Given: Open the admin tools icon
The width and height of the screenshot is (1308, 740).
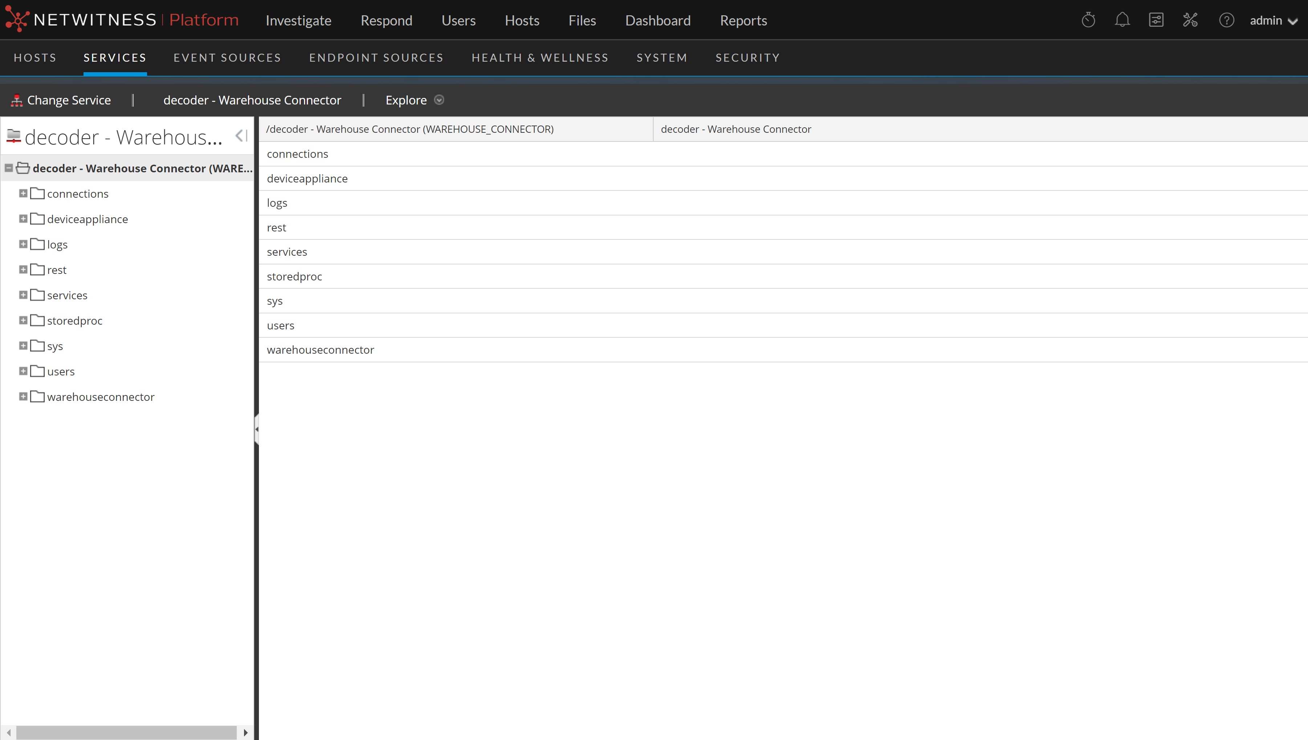Looking at the screenshot, I should pyautogui.click(x=1190, y=20).
